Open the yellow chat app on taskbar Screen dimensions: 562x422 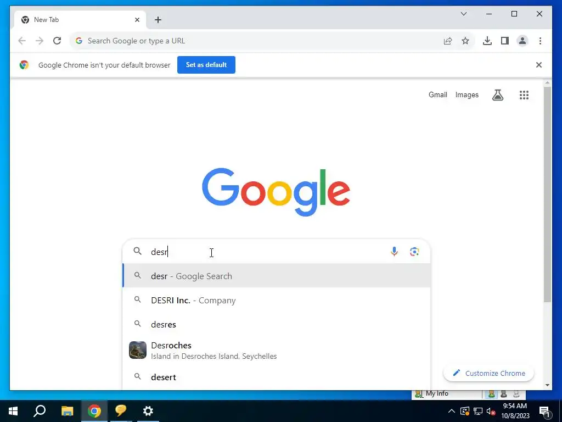click(x=121, y=411)
